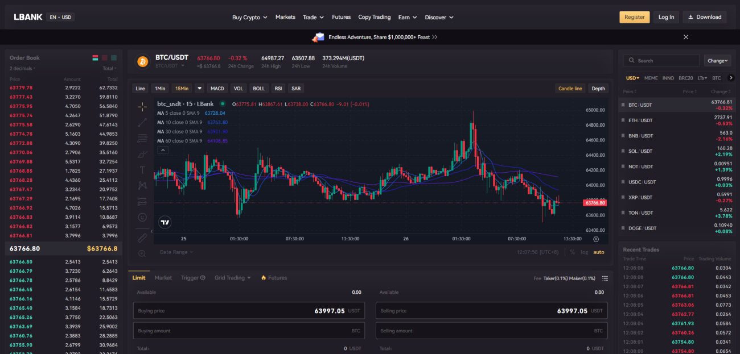Open the trade panel grid layout icon
The width and height of the screenshot is (740, 354).
click(x=605, y=278)
